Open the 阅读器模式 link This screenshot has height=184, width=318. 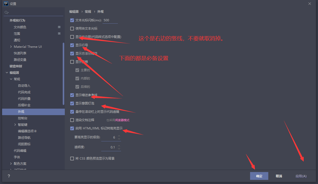[122, 120]
